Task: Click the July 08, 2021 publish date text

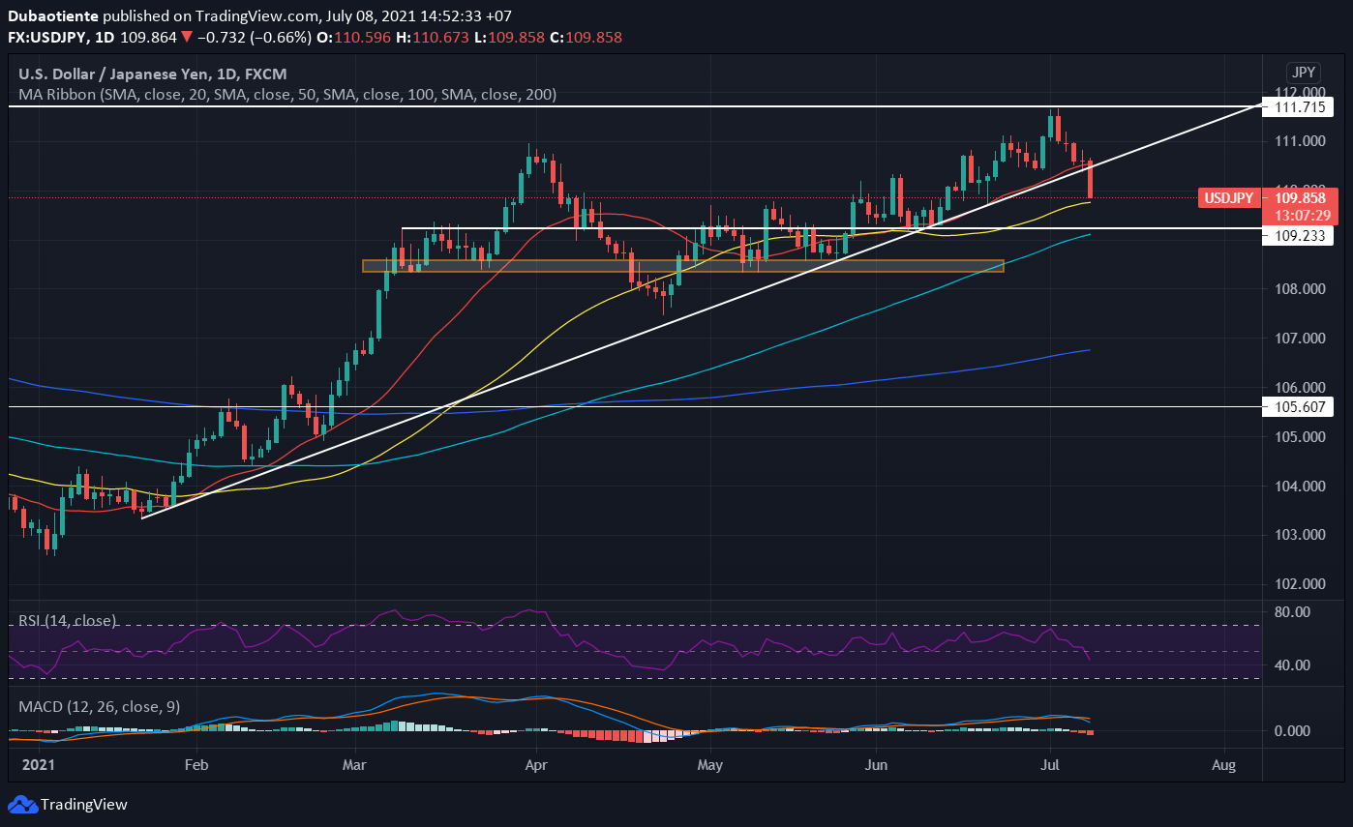Action: coord(371,16)
